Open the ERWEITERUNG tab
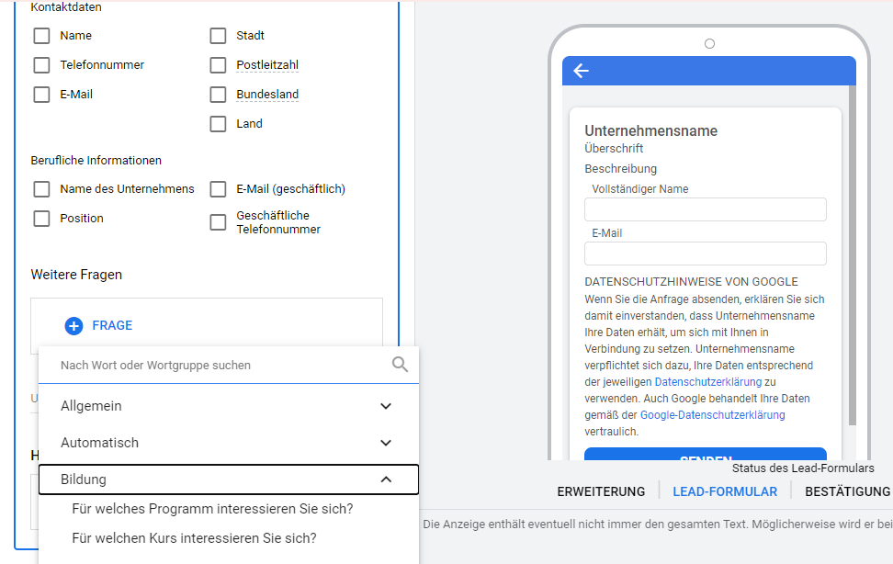This screenshot has width=893, height=564. tap(601, 491)
